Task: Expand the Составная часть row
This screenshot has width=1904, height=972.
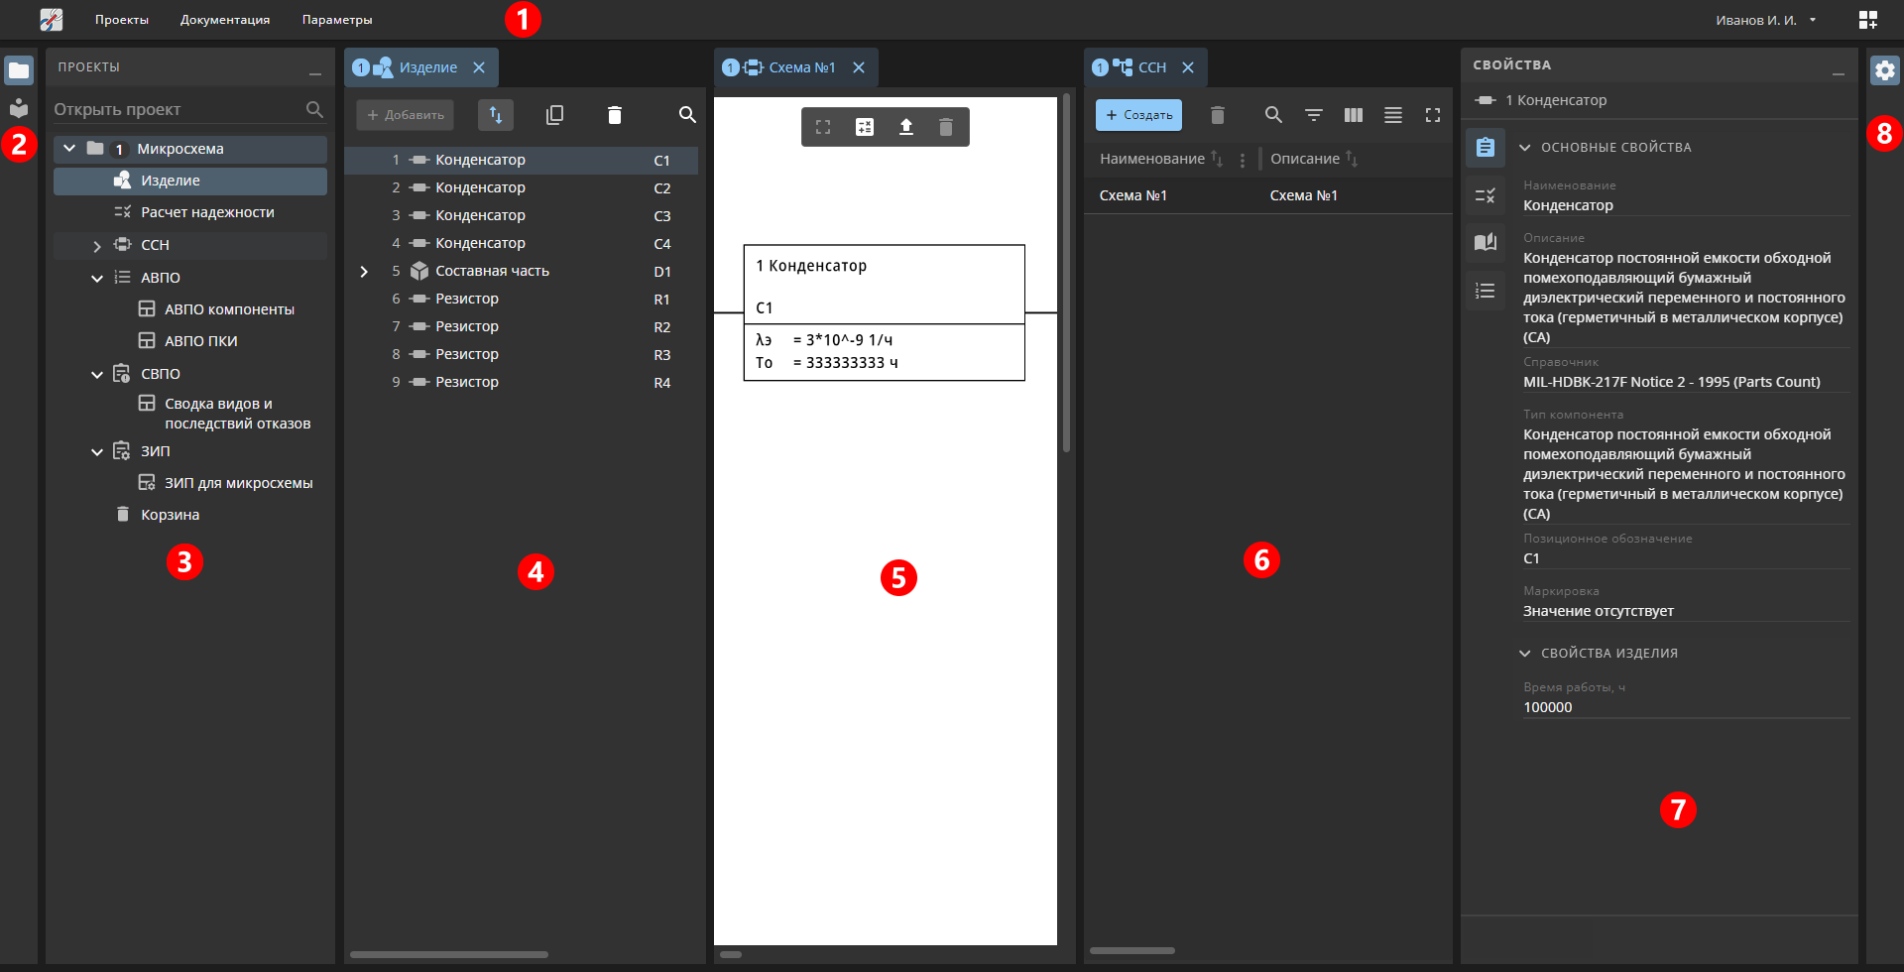Action: 364,272
